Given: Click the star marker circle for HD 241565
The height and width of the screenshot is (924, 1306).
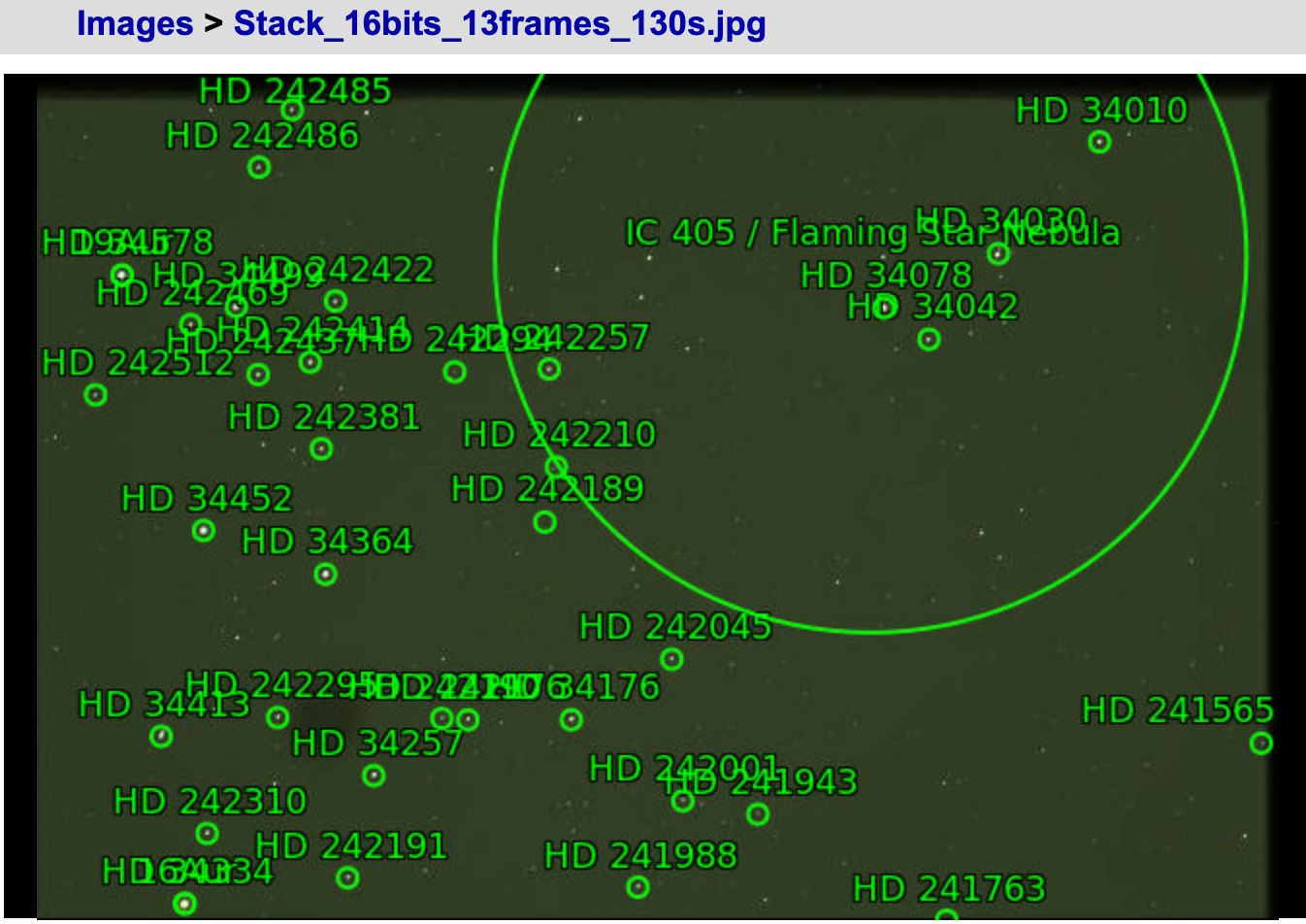Looking at the screenshot, I should click(x=1261, y=743).
